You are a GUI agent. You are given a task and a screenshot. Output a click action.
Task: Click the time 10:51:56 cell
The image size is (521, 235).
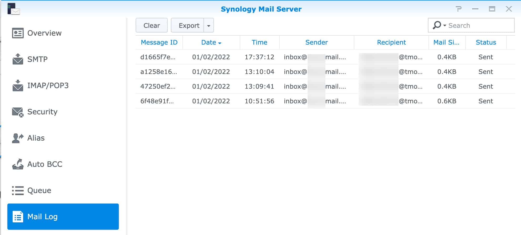pyautogui.click(x=259, y=101)
